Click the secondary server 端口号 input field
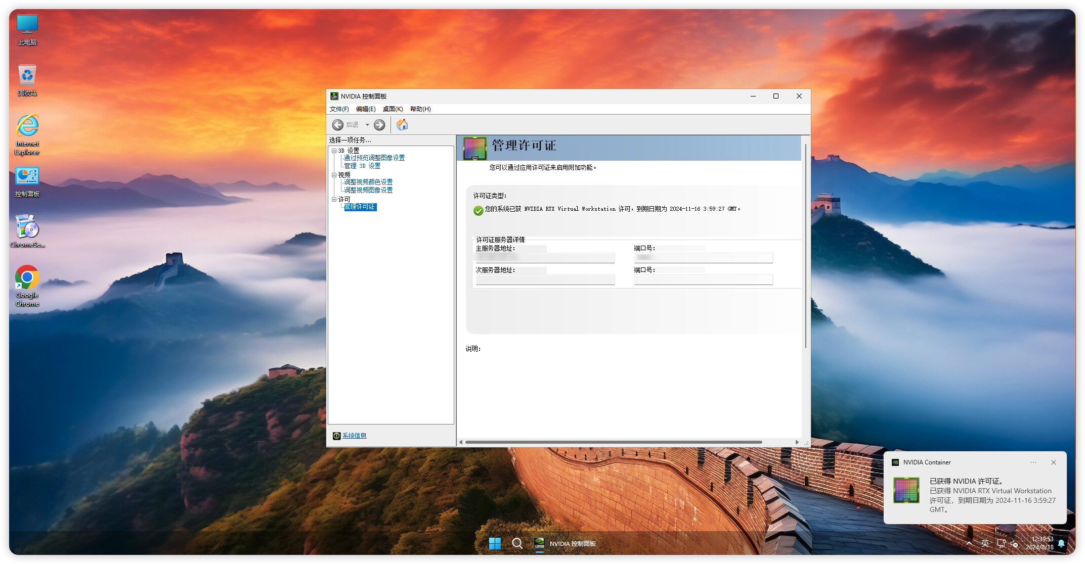1085x564 pixels. pyautogui.click(x=704, y=279)
